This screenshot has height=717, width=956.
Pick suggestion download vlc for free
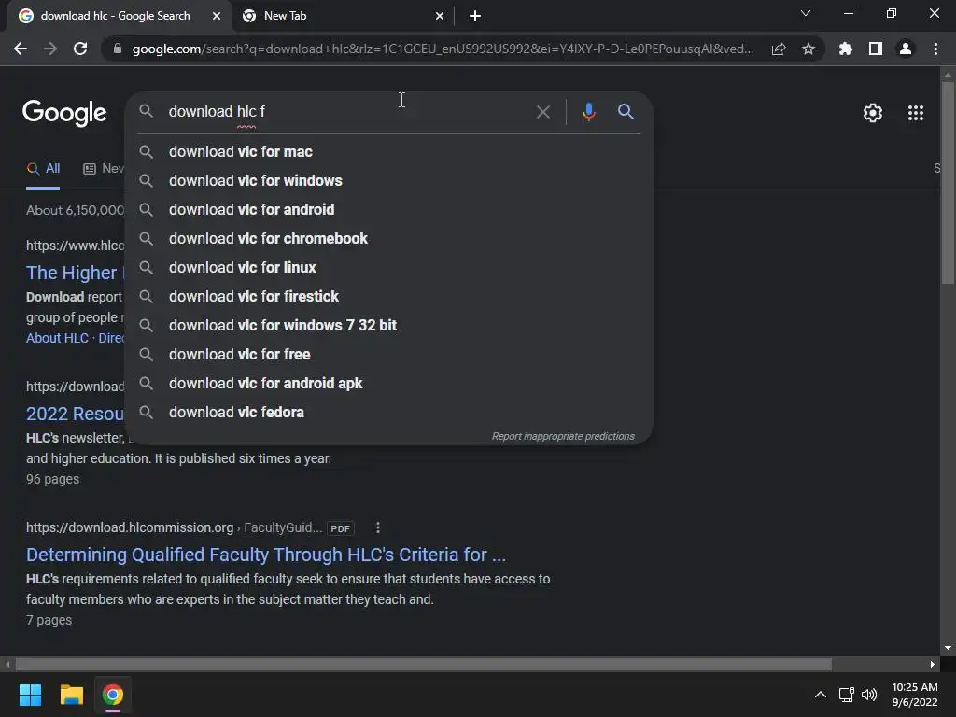[x=388, y=355]
